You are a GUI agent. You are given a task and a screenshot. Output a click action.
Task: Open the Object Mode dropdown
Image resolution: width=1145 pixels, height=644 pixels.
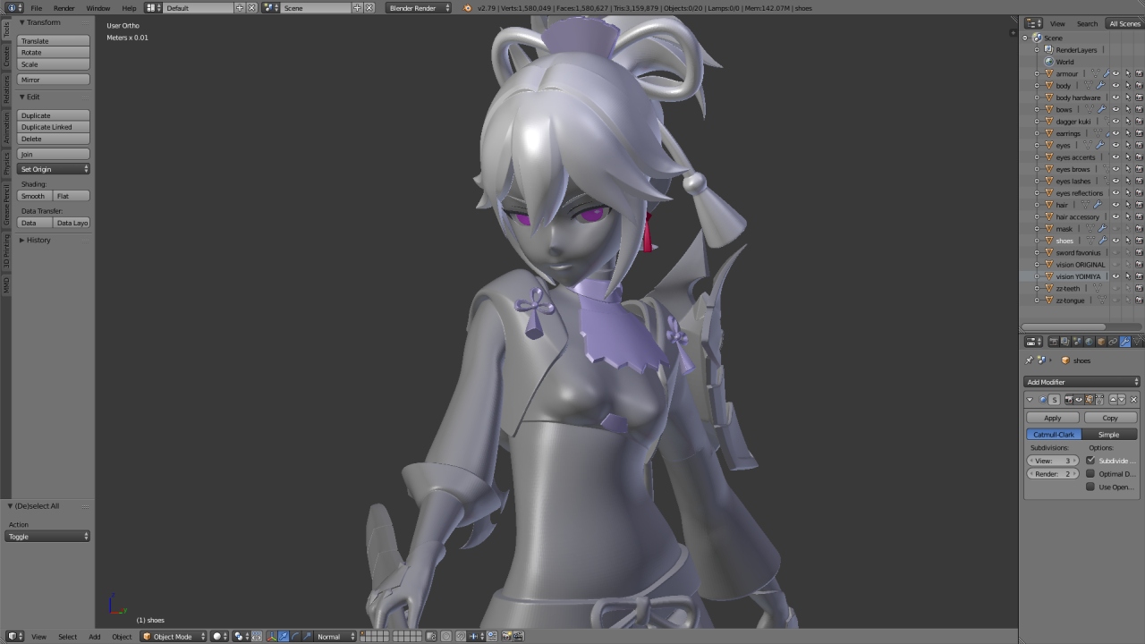point(174,636)
